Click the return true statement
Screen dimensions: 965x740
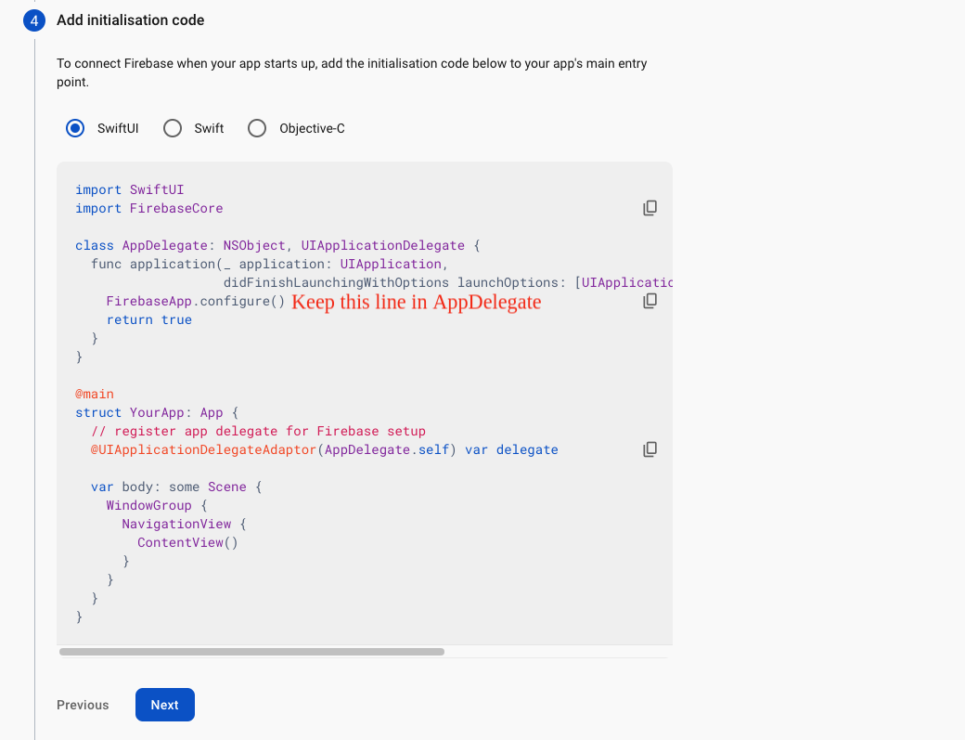coord(148,319)
